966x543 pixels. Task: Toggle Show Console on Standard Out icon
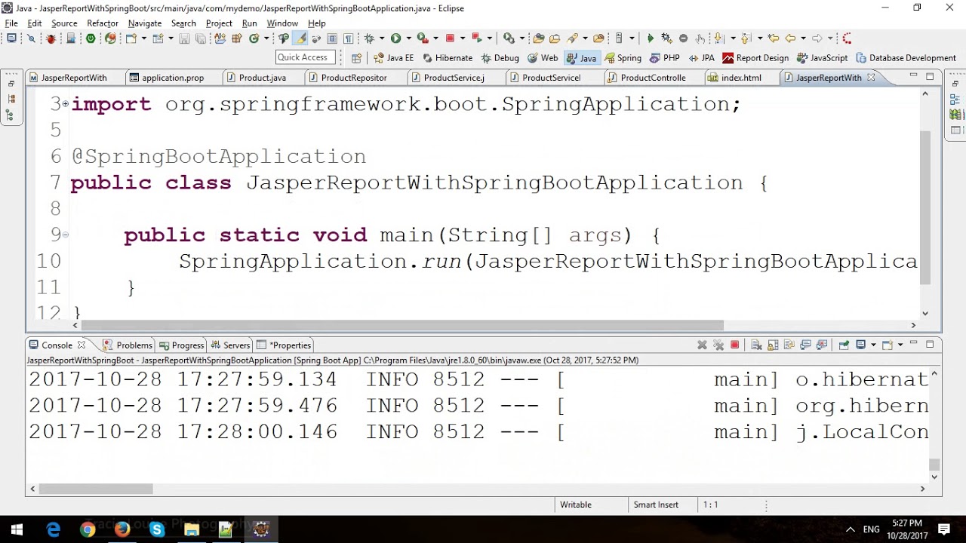[805, 345]
